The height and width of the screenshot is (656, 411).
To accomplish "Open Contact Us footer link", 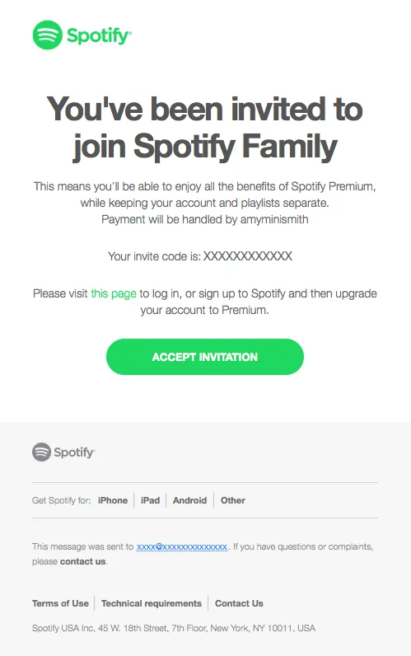I will (239, 603).
